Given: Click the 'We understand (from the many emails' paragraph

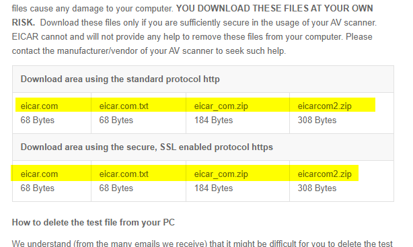Looking at the screenshot, I should click(202, 243).
